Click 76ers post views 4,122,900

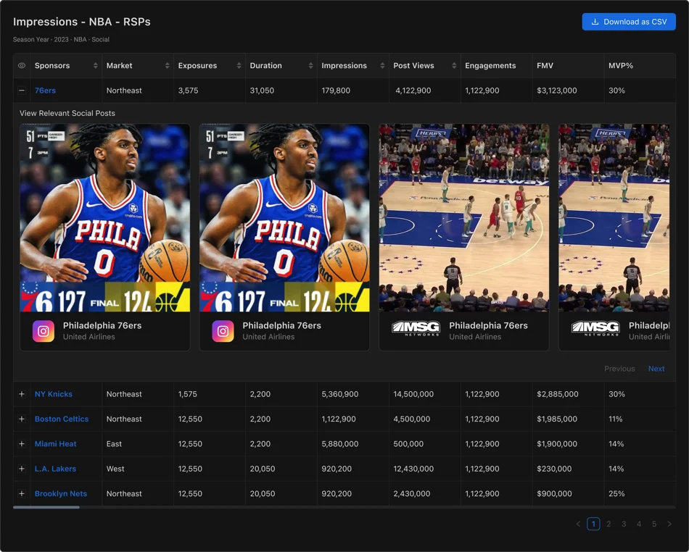(x=413, y=91)
